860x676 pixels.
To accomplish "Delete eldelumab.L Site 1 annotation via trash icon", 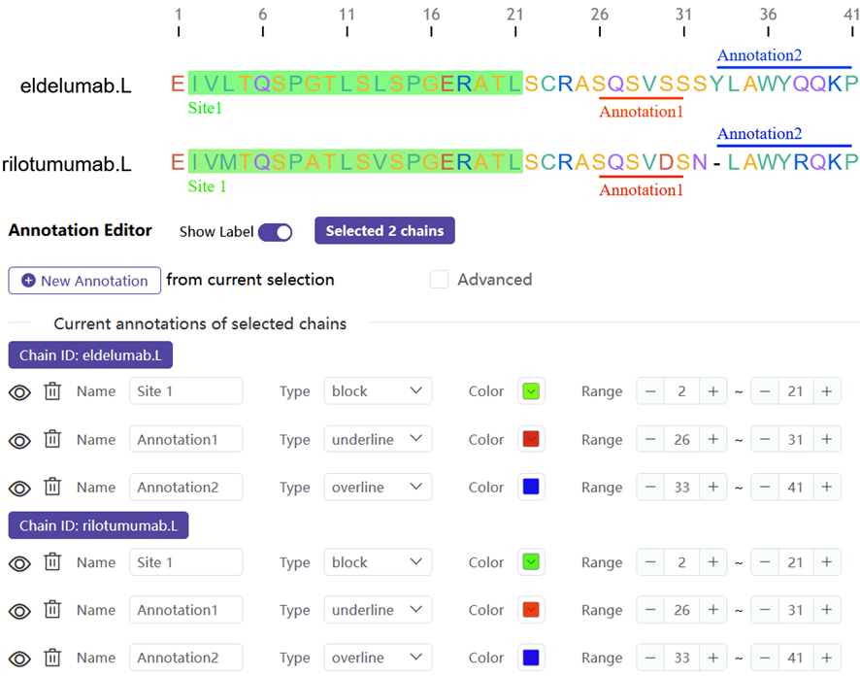I will (52, 391).
